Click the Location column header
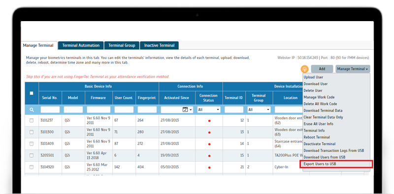Viewport: 394px width, 194px height. tap(288, 98)
